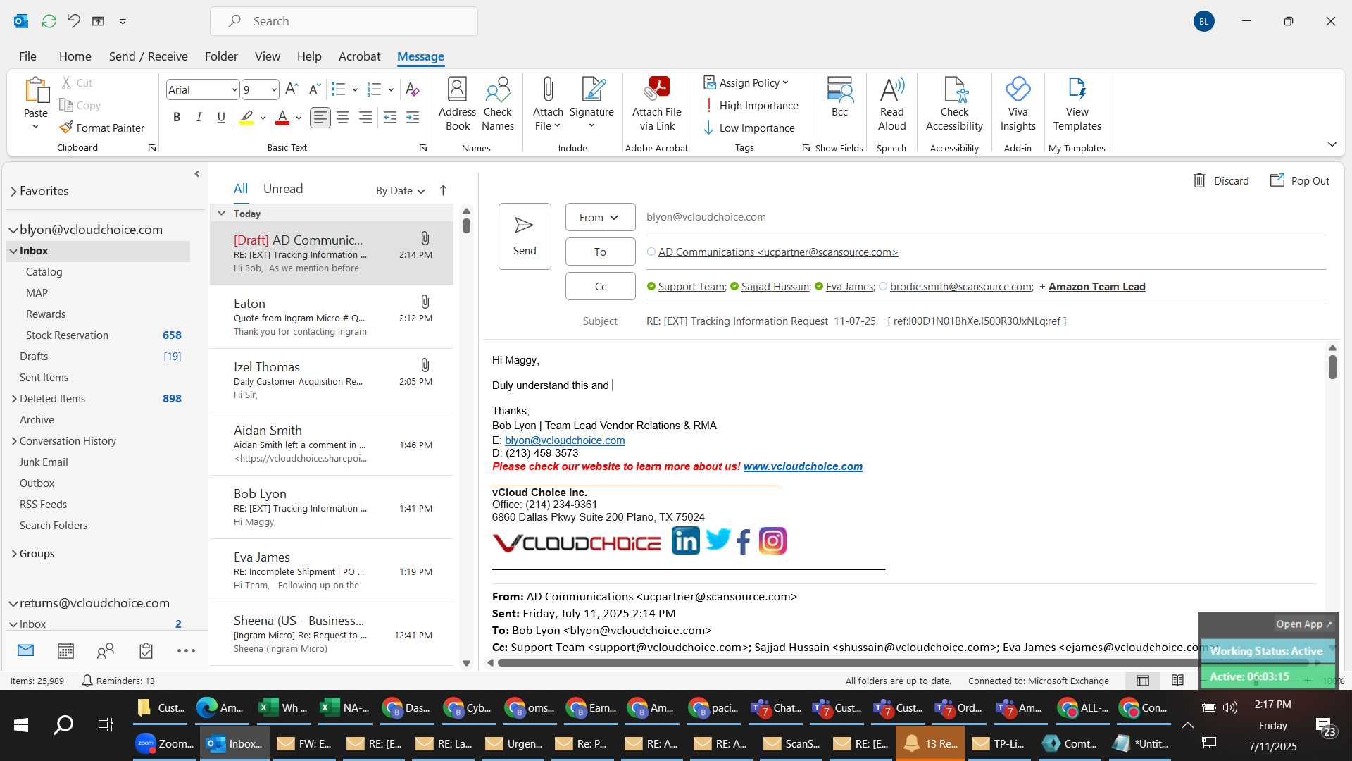Show the Bcc field

[x=839, y=97]
